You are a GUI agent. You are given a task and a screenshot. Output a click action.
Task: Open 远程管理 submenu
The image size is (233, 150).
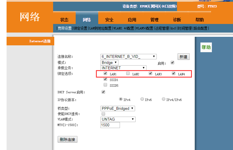(x=162, y=28)
